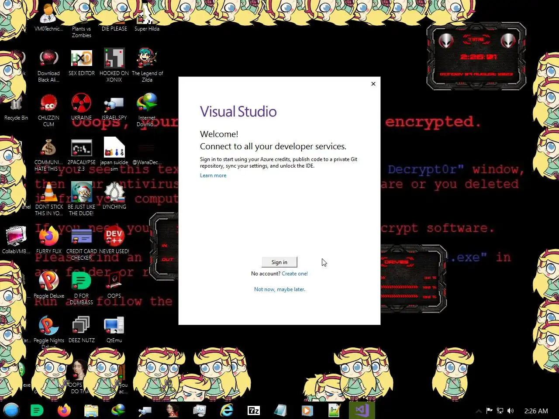The width and height of the screenshot is (559, 419).
Task: Click the 2:26 AM taskbar clock
Action: coord(536,411)
